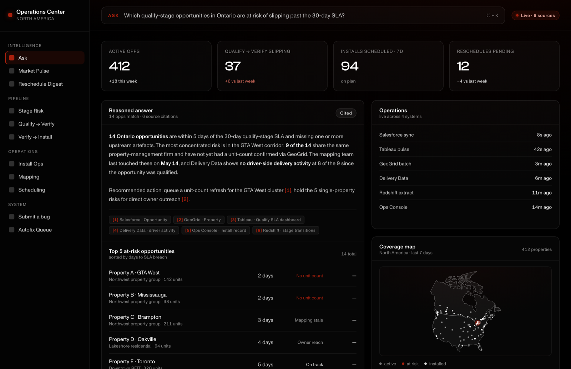Click inline citation [1] in recommended action

pos(288,190)
